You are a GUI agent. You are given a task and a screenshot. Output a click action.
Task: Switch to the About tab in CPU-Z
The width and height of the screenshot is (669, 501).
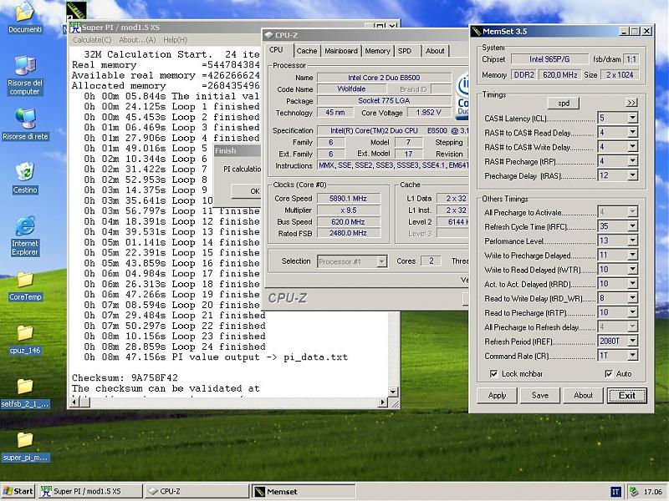click(435, 51)
